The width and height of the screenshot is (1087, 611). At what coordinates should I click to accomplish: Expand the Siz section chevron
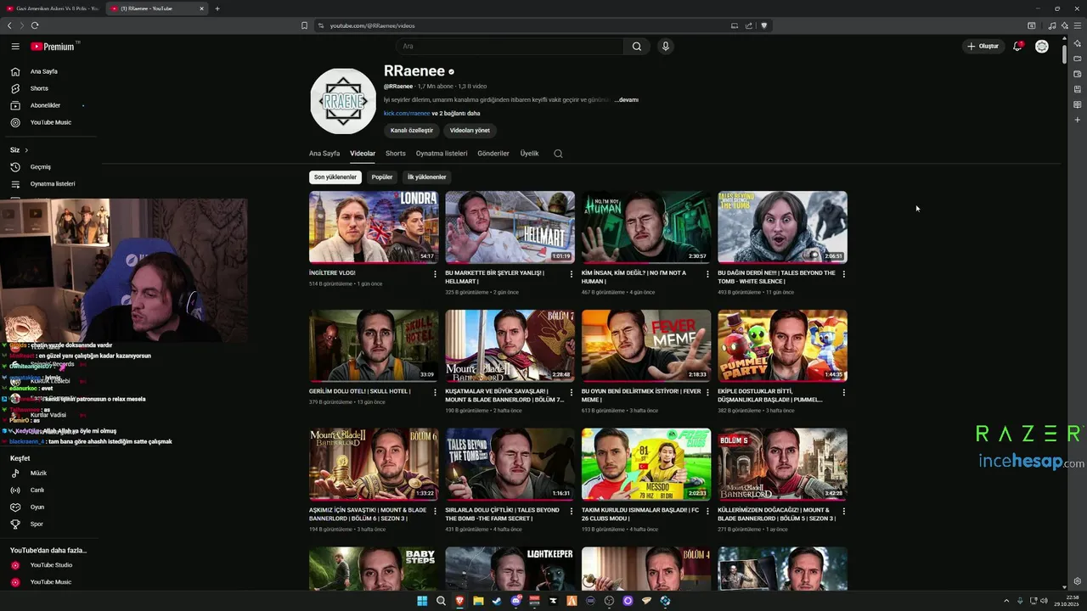26,150
